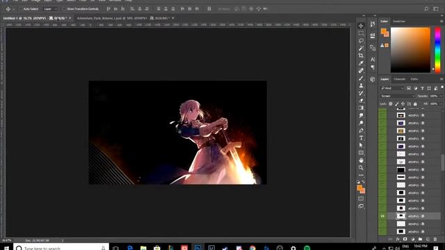Add a layer mask button

tap(405, 239)
